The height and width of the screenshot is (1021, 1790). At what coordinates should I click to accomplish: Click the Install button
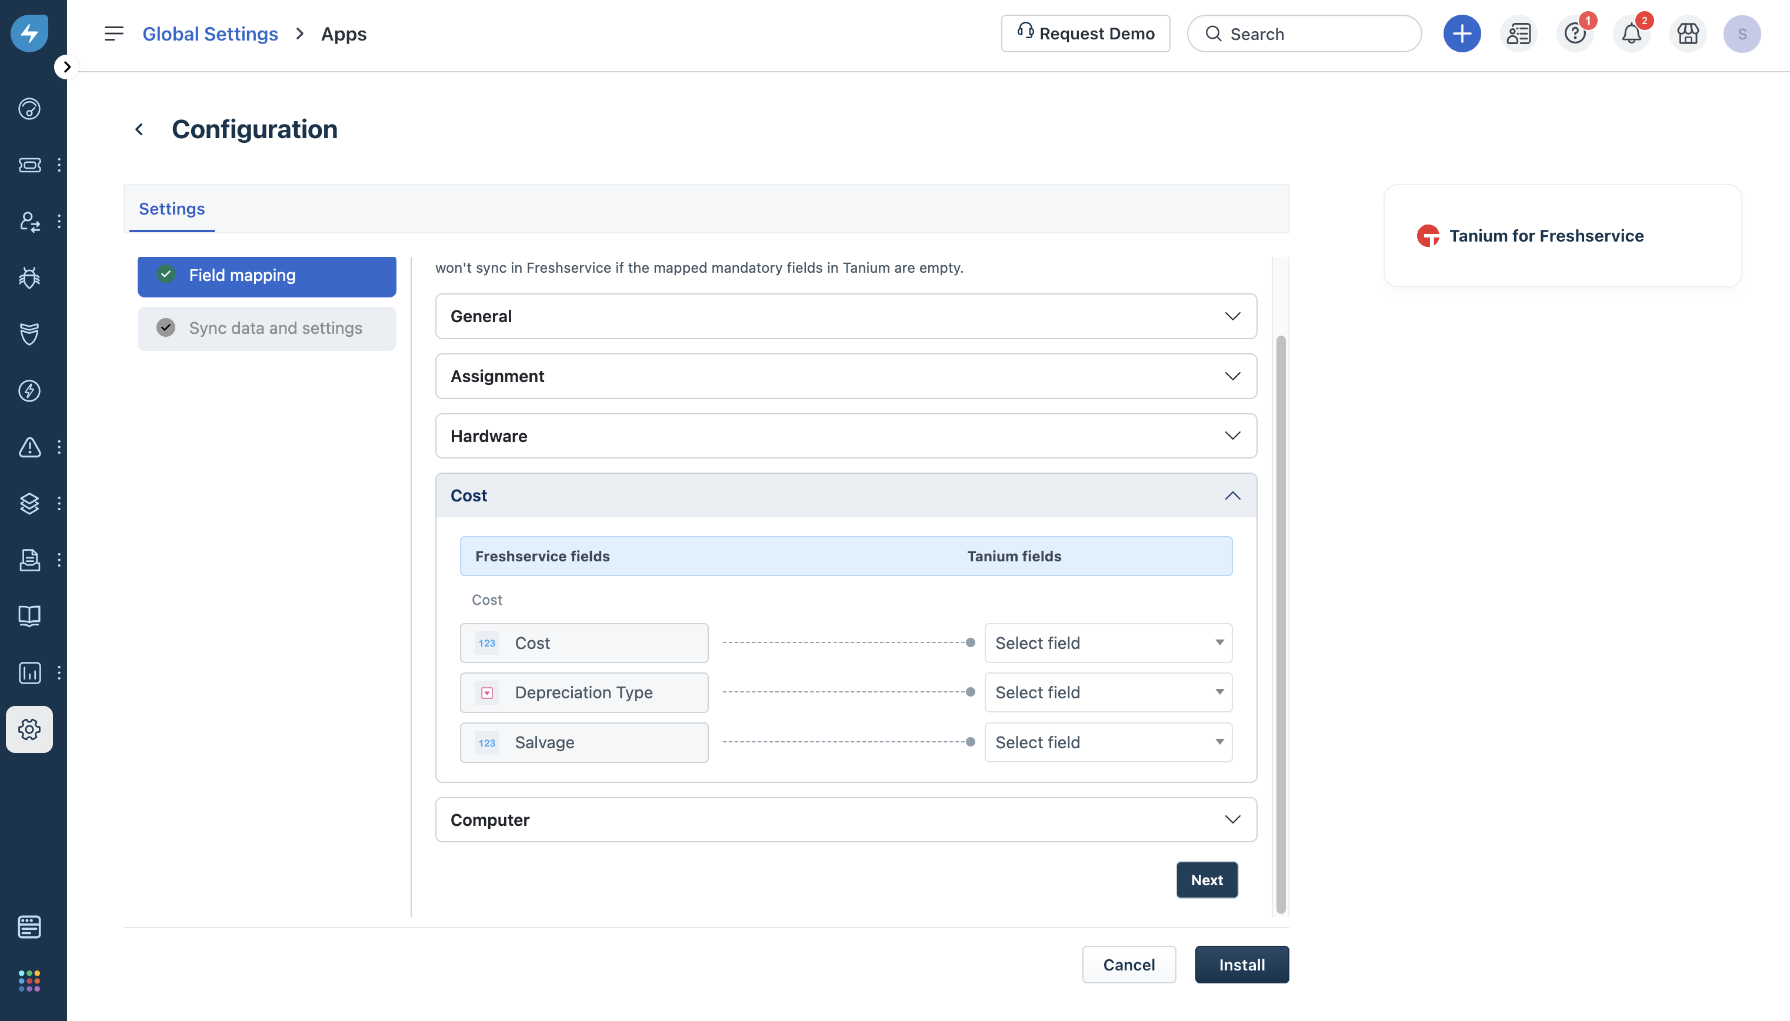[1241, 965]
